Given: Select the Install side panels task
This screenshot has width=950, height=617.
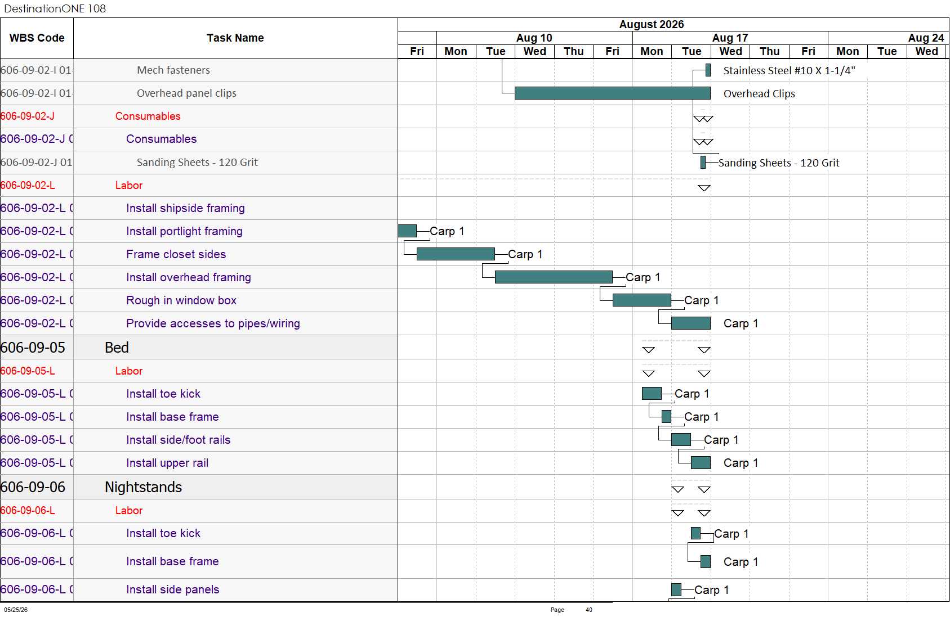Looking at the screenshot, I should 173,590.
